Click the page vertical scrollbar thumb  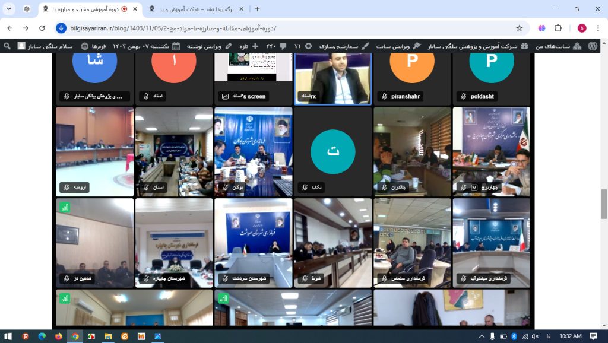604,204
